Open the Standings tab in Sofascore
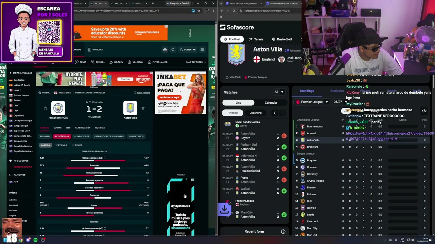This screenshot has height=244, width=435. coord(307,91)
